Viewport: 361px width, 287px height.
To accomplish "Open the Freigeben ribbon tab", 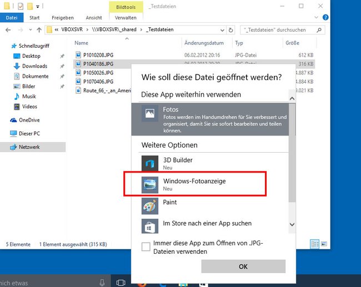I will pos(63,18).
